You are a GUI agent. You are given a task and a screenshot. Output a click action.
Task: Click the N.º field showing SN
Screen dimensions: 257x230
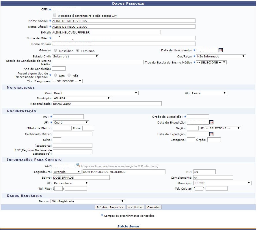pyautogui.click(x=204, y=172)
